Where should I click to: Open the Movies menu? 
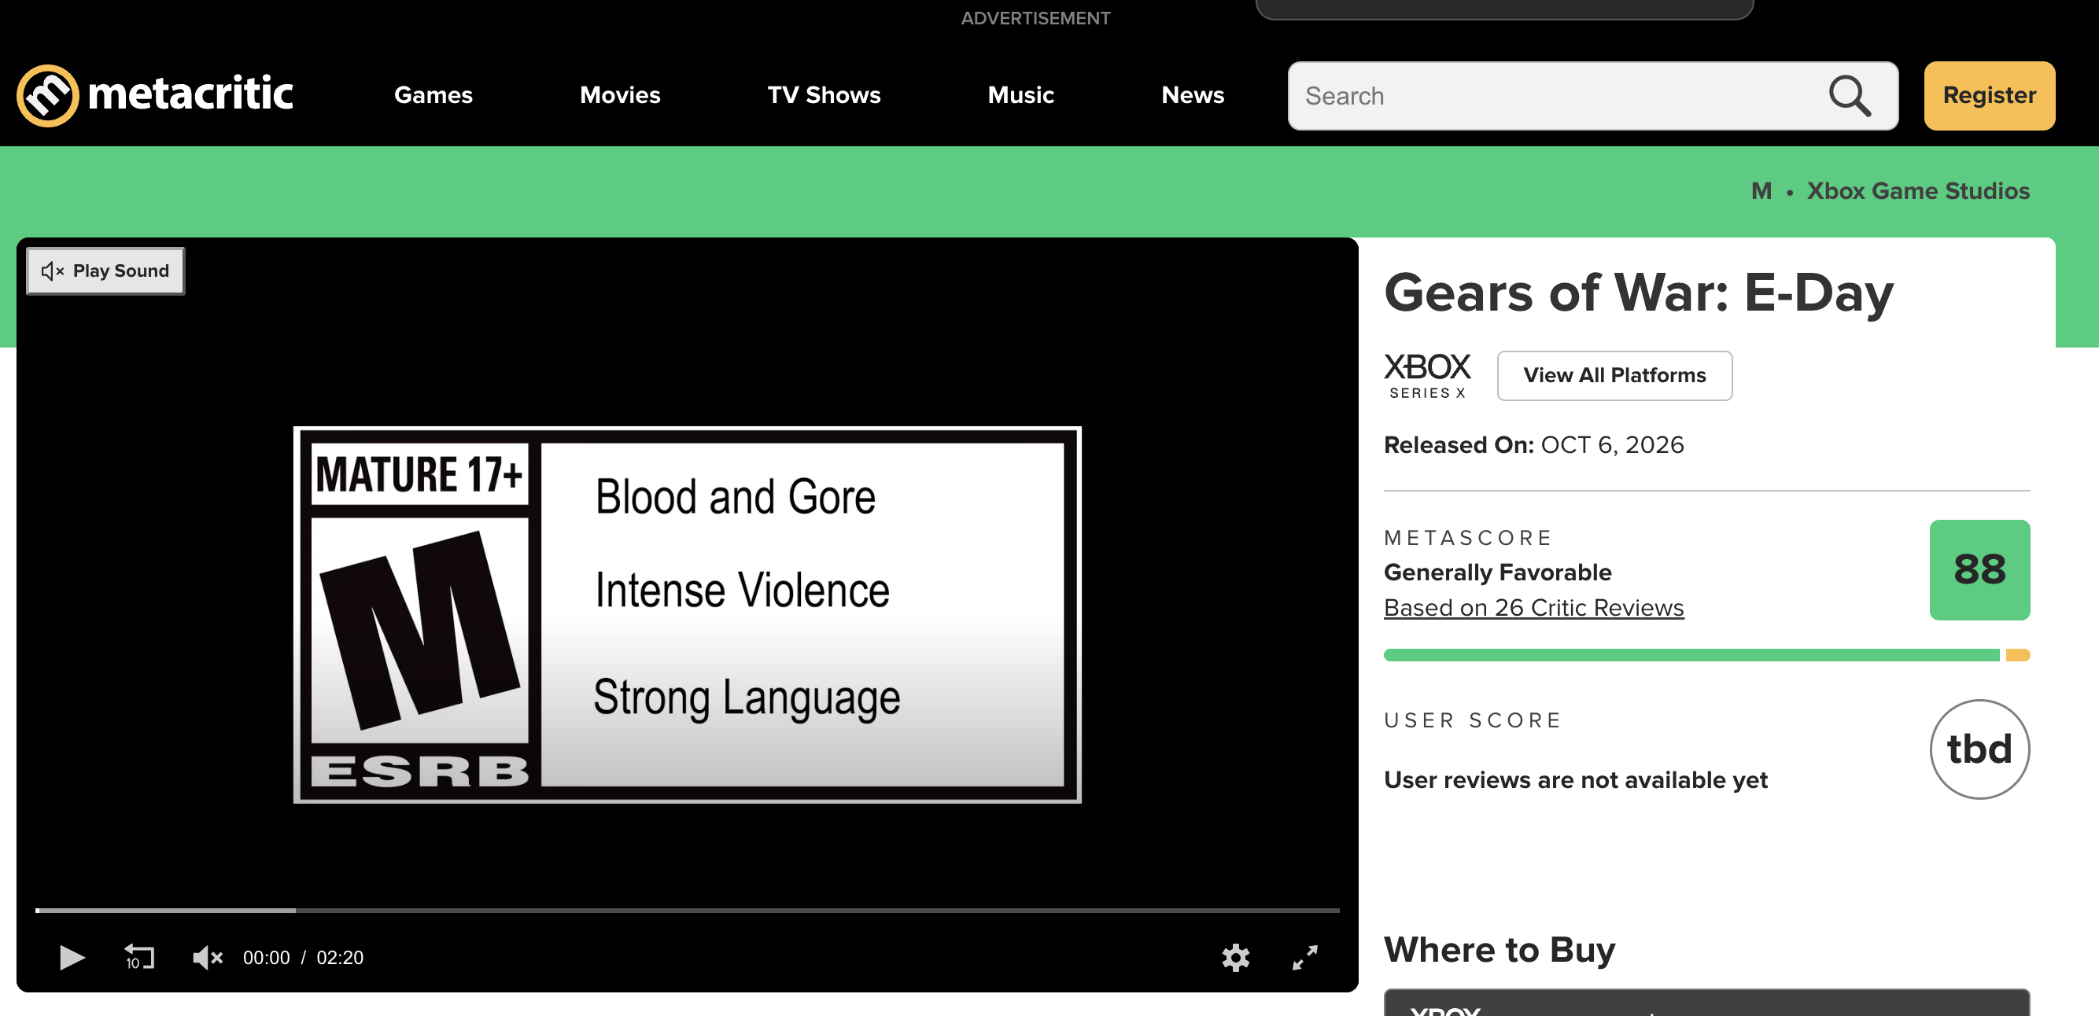pyautogui.click(x=620, y=95)
